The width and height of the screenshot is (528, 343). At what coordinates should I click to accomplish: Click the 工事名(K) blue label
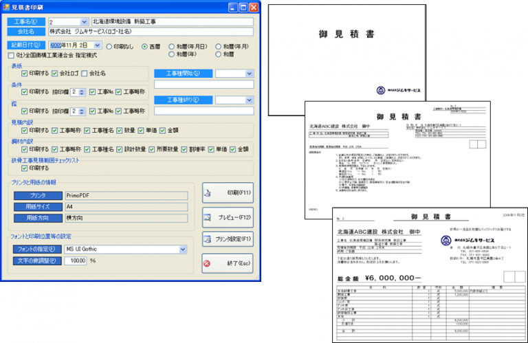[x=26, y=22]
